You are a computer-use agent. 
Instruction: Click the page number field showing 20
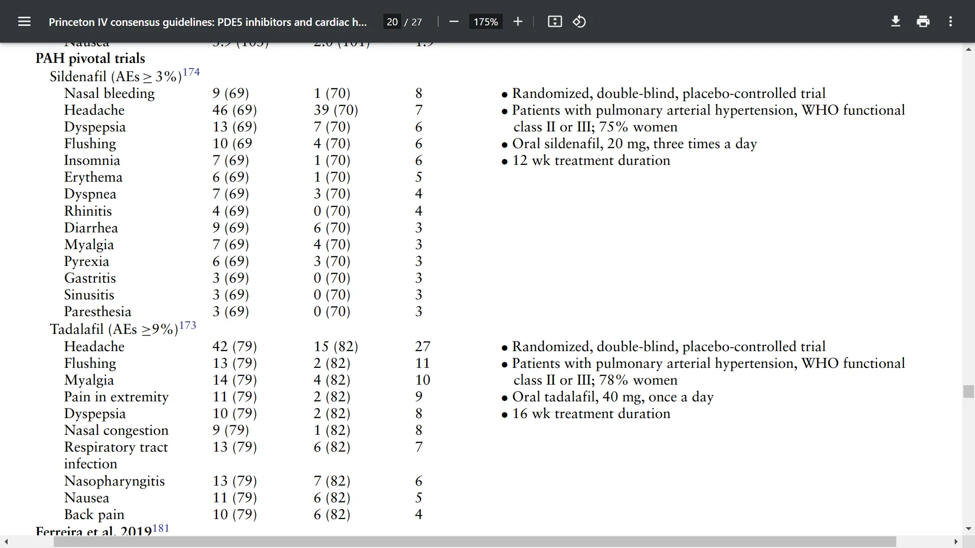click(392, 22)
